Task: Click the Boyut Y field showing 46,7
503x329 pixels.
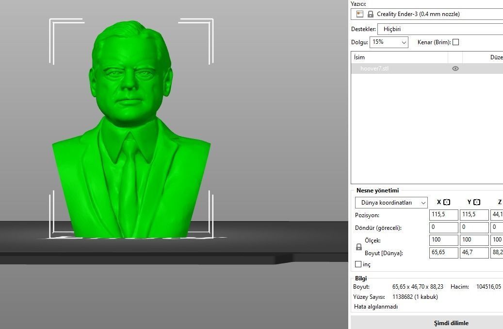Action: pyautogui.click(x=474, y=253)
